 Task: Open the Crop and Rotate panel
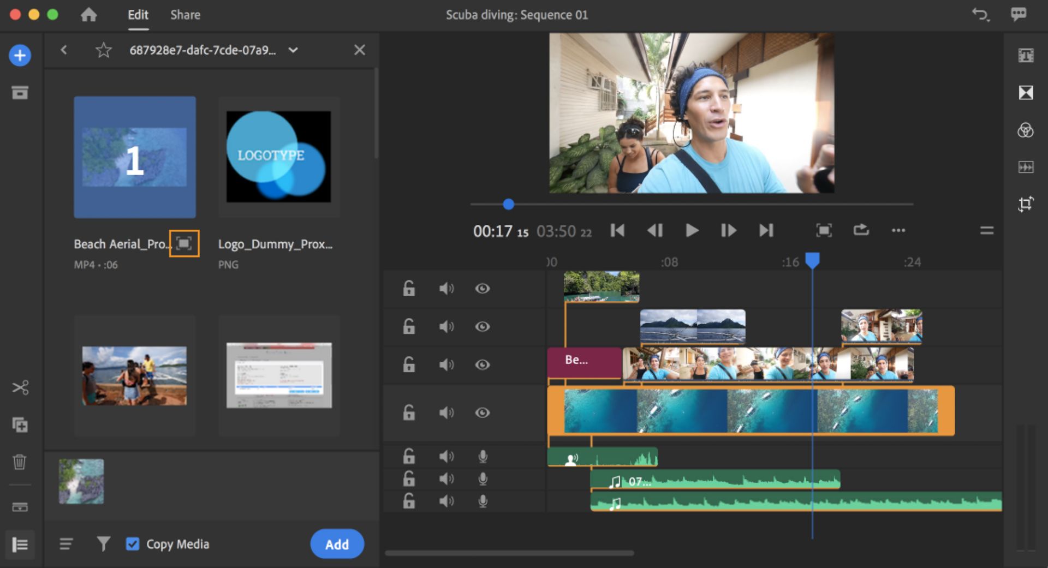[x=1027, y=204]
